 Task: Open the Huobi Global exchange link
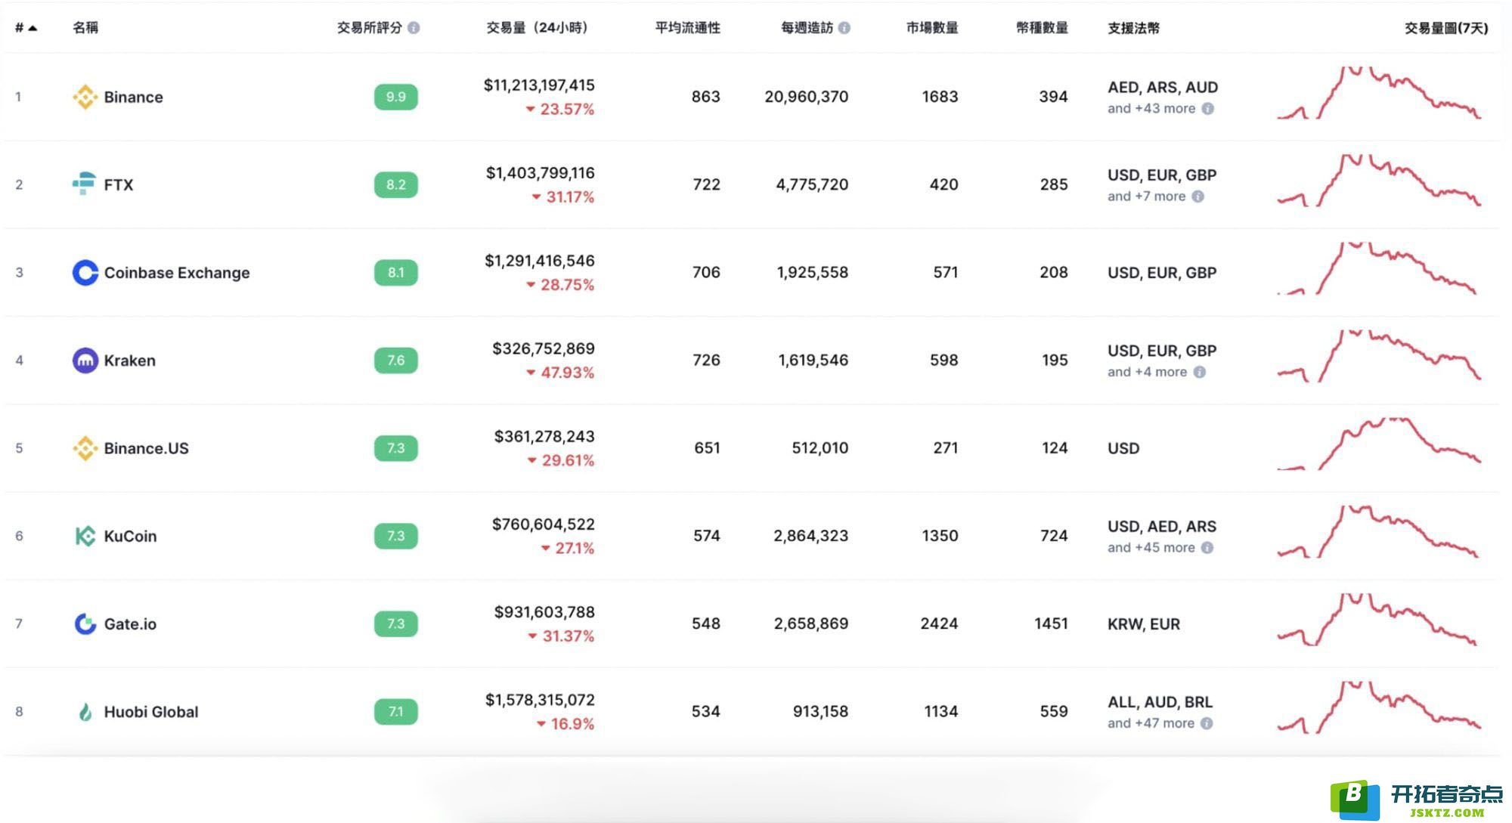(151, 712)
